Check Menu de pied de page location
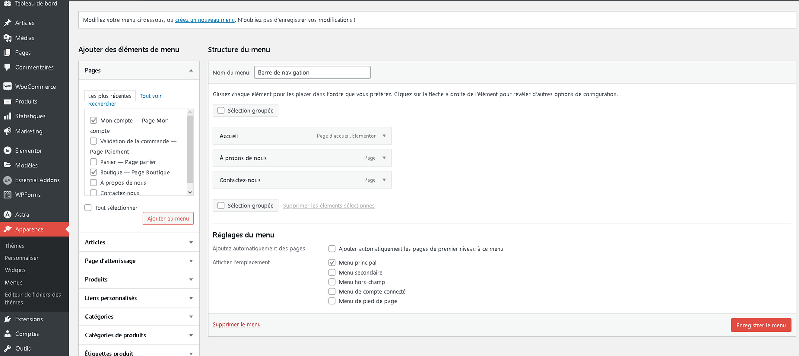Screen dimensions: 799x356 tap(332, 301)
